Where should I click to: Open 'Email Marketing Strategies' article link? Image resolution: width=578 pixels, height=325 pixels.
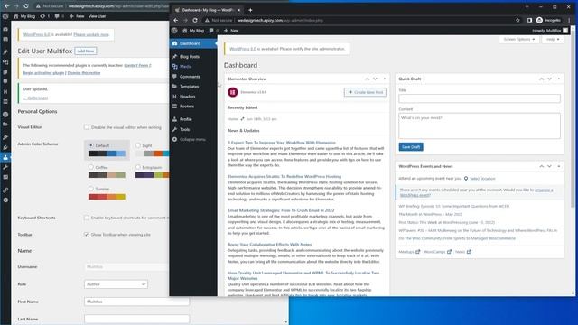[x=281, y=210]
